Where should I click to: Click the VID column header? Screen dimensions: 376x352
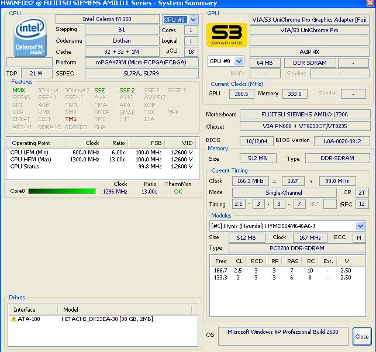tap(182, 143)
